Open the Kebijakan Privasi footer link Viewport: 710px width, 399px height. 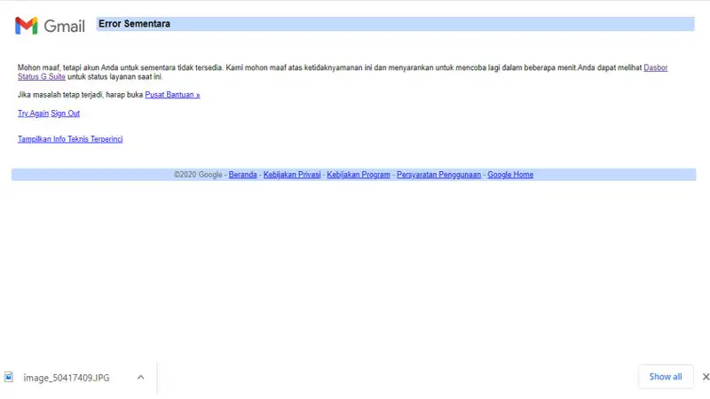[x=292, y=175]
